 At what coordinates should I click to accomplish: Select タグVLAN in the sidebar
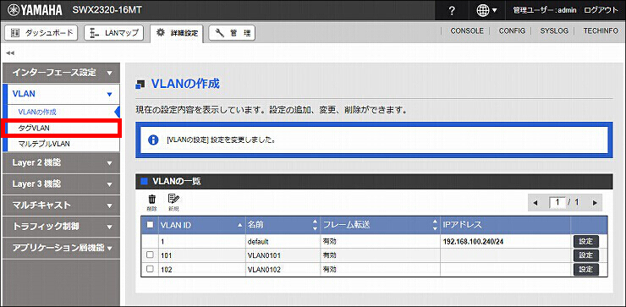35,128
